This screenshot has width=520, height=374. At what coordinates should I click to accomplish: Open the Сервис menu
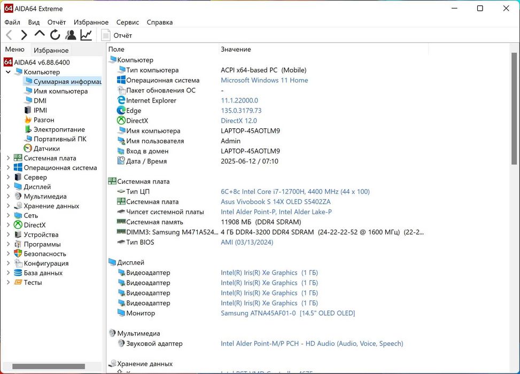127,22
